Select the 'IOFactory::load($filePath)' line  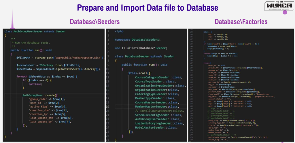click(48, 65)
